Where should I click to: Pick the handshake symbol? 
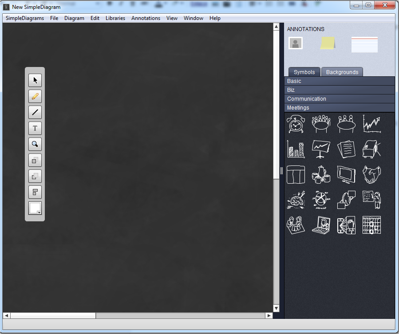(371, 174)
